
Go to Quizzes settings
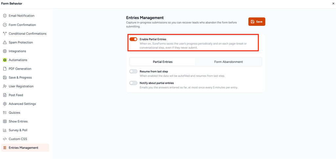coord(25,112)
